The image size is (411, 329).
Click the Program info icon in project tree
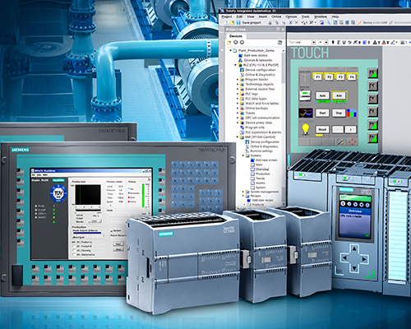pos(242,127)
